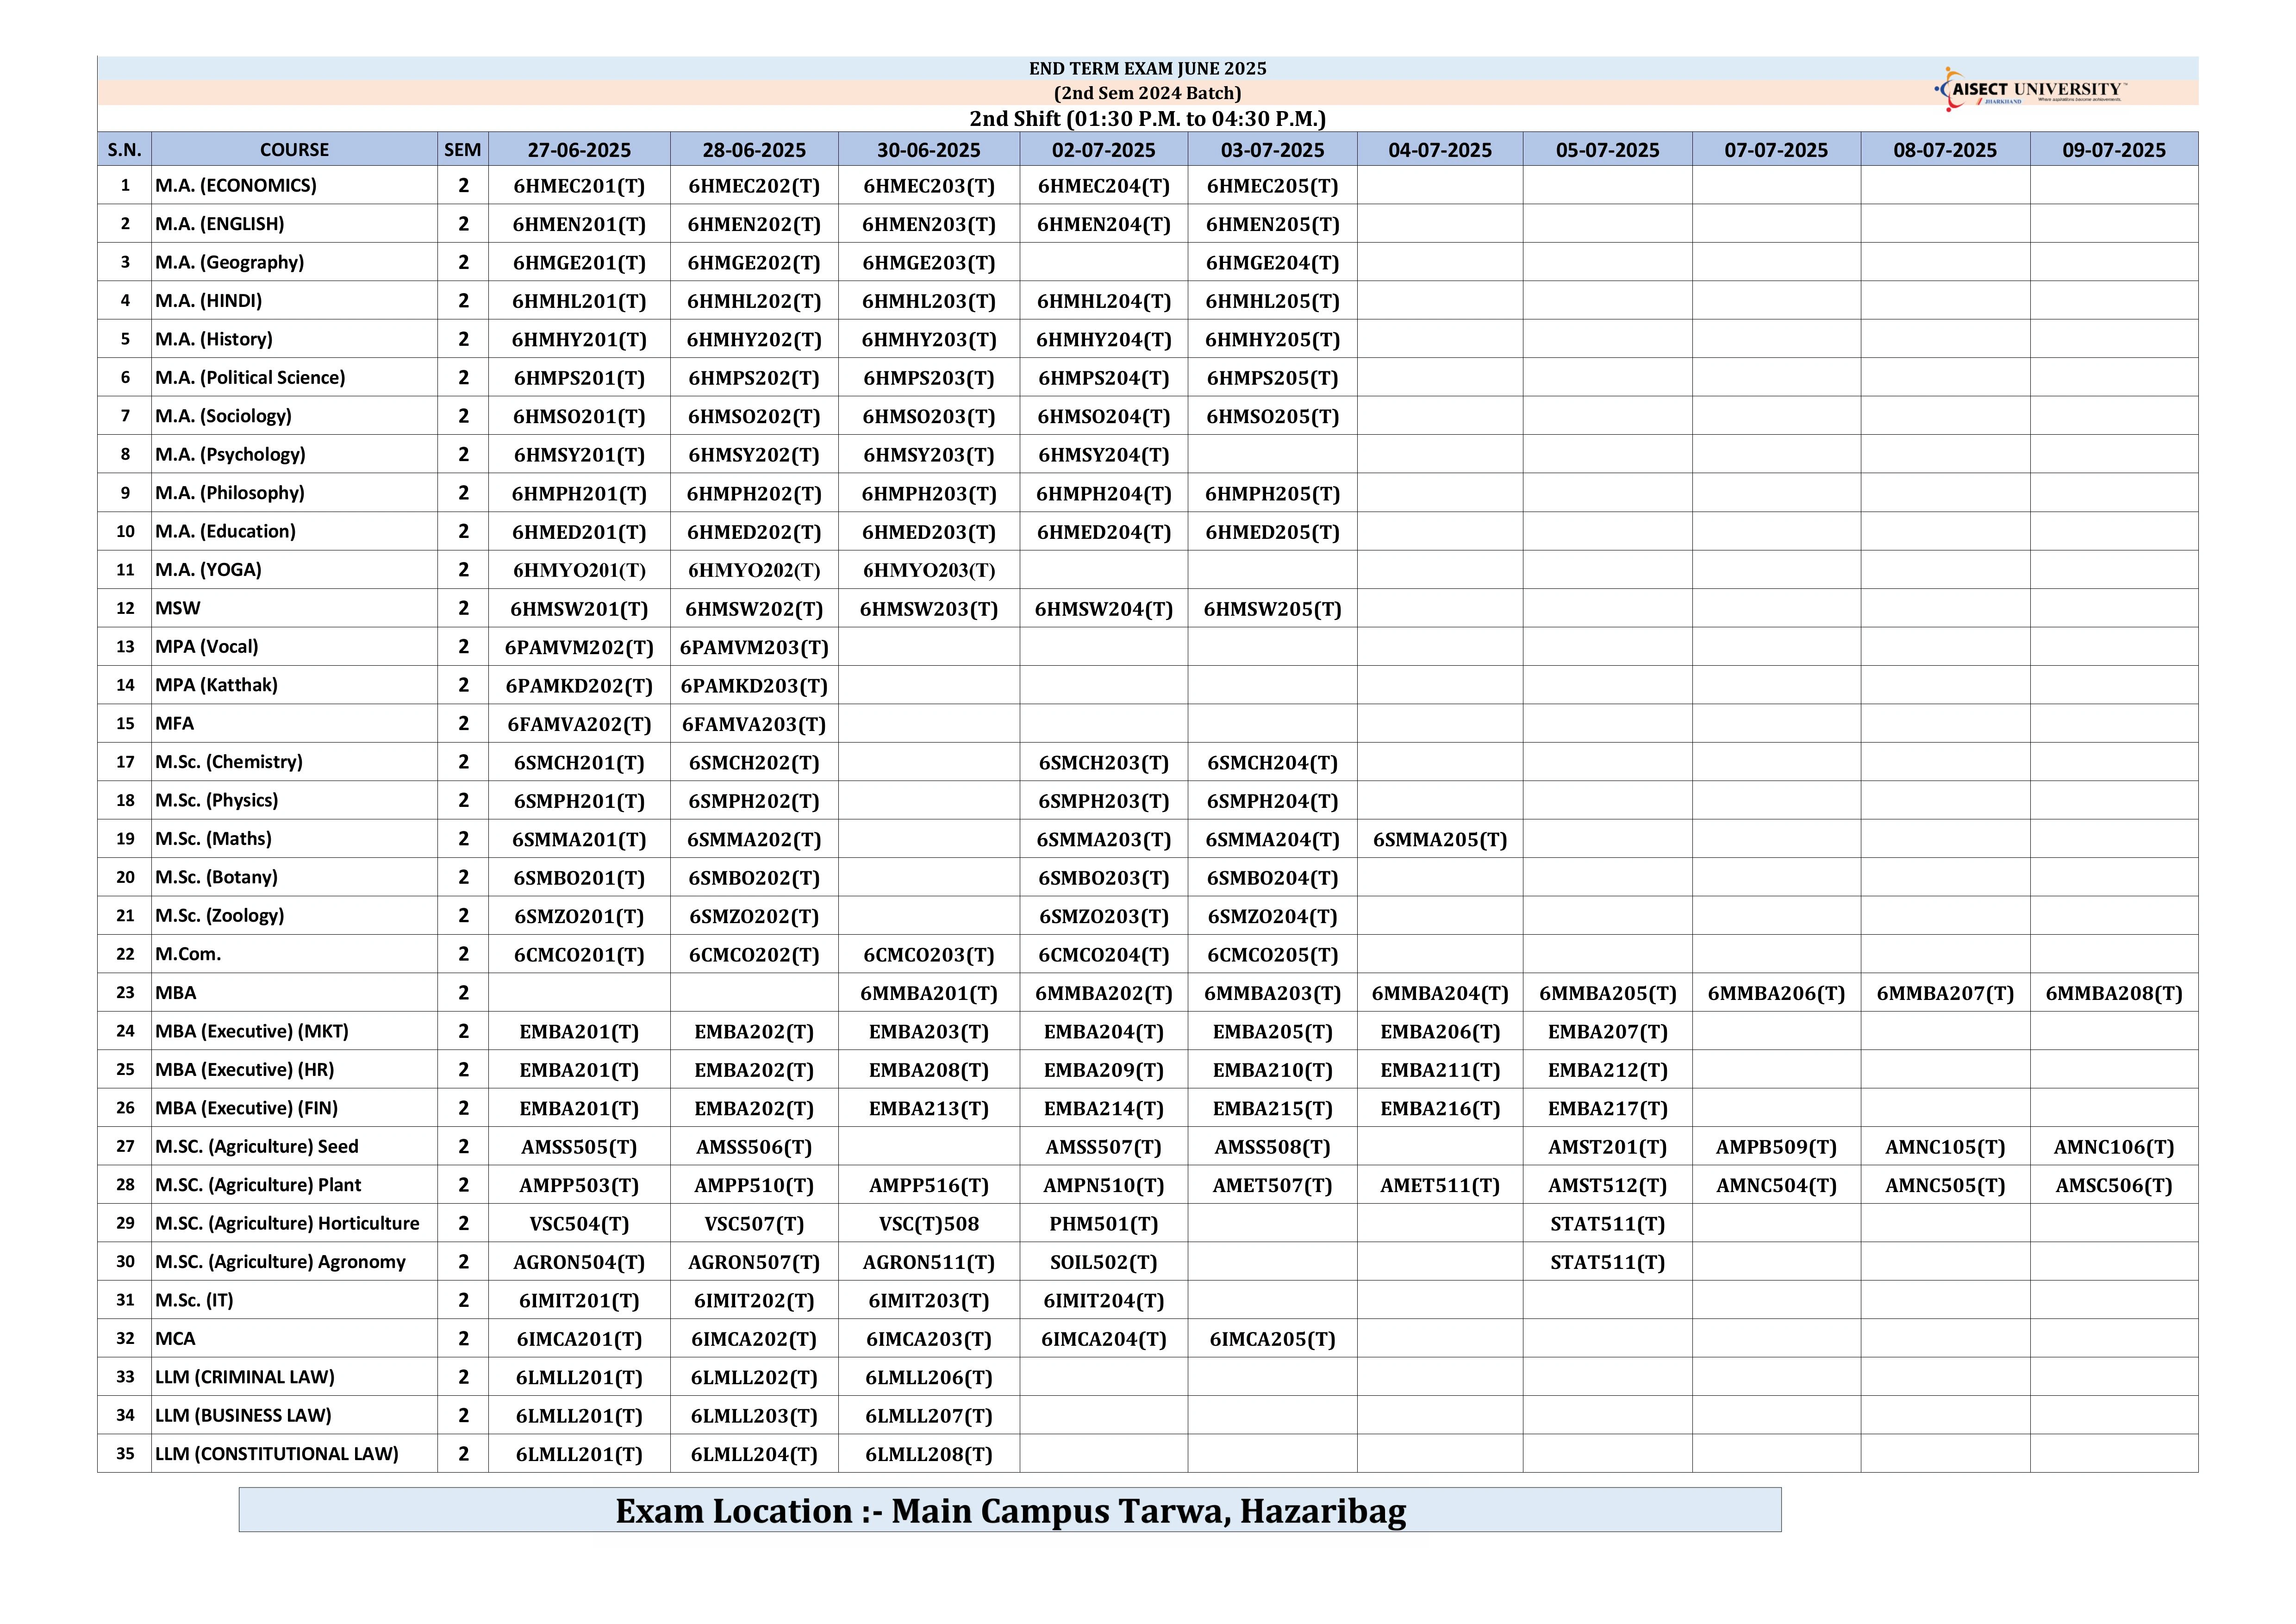Select the MBA (Executive) (MKT) course cell
This screenshot has height=1624, width=2296.
(294, 1031)
